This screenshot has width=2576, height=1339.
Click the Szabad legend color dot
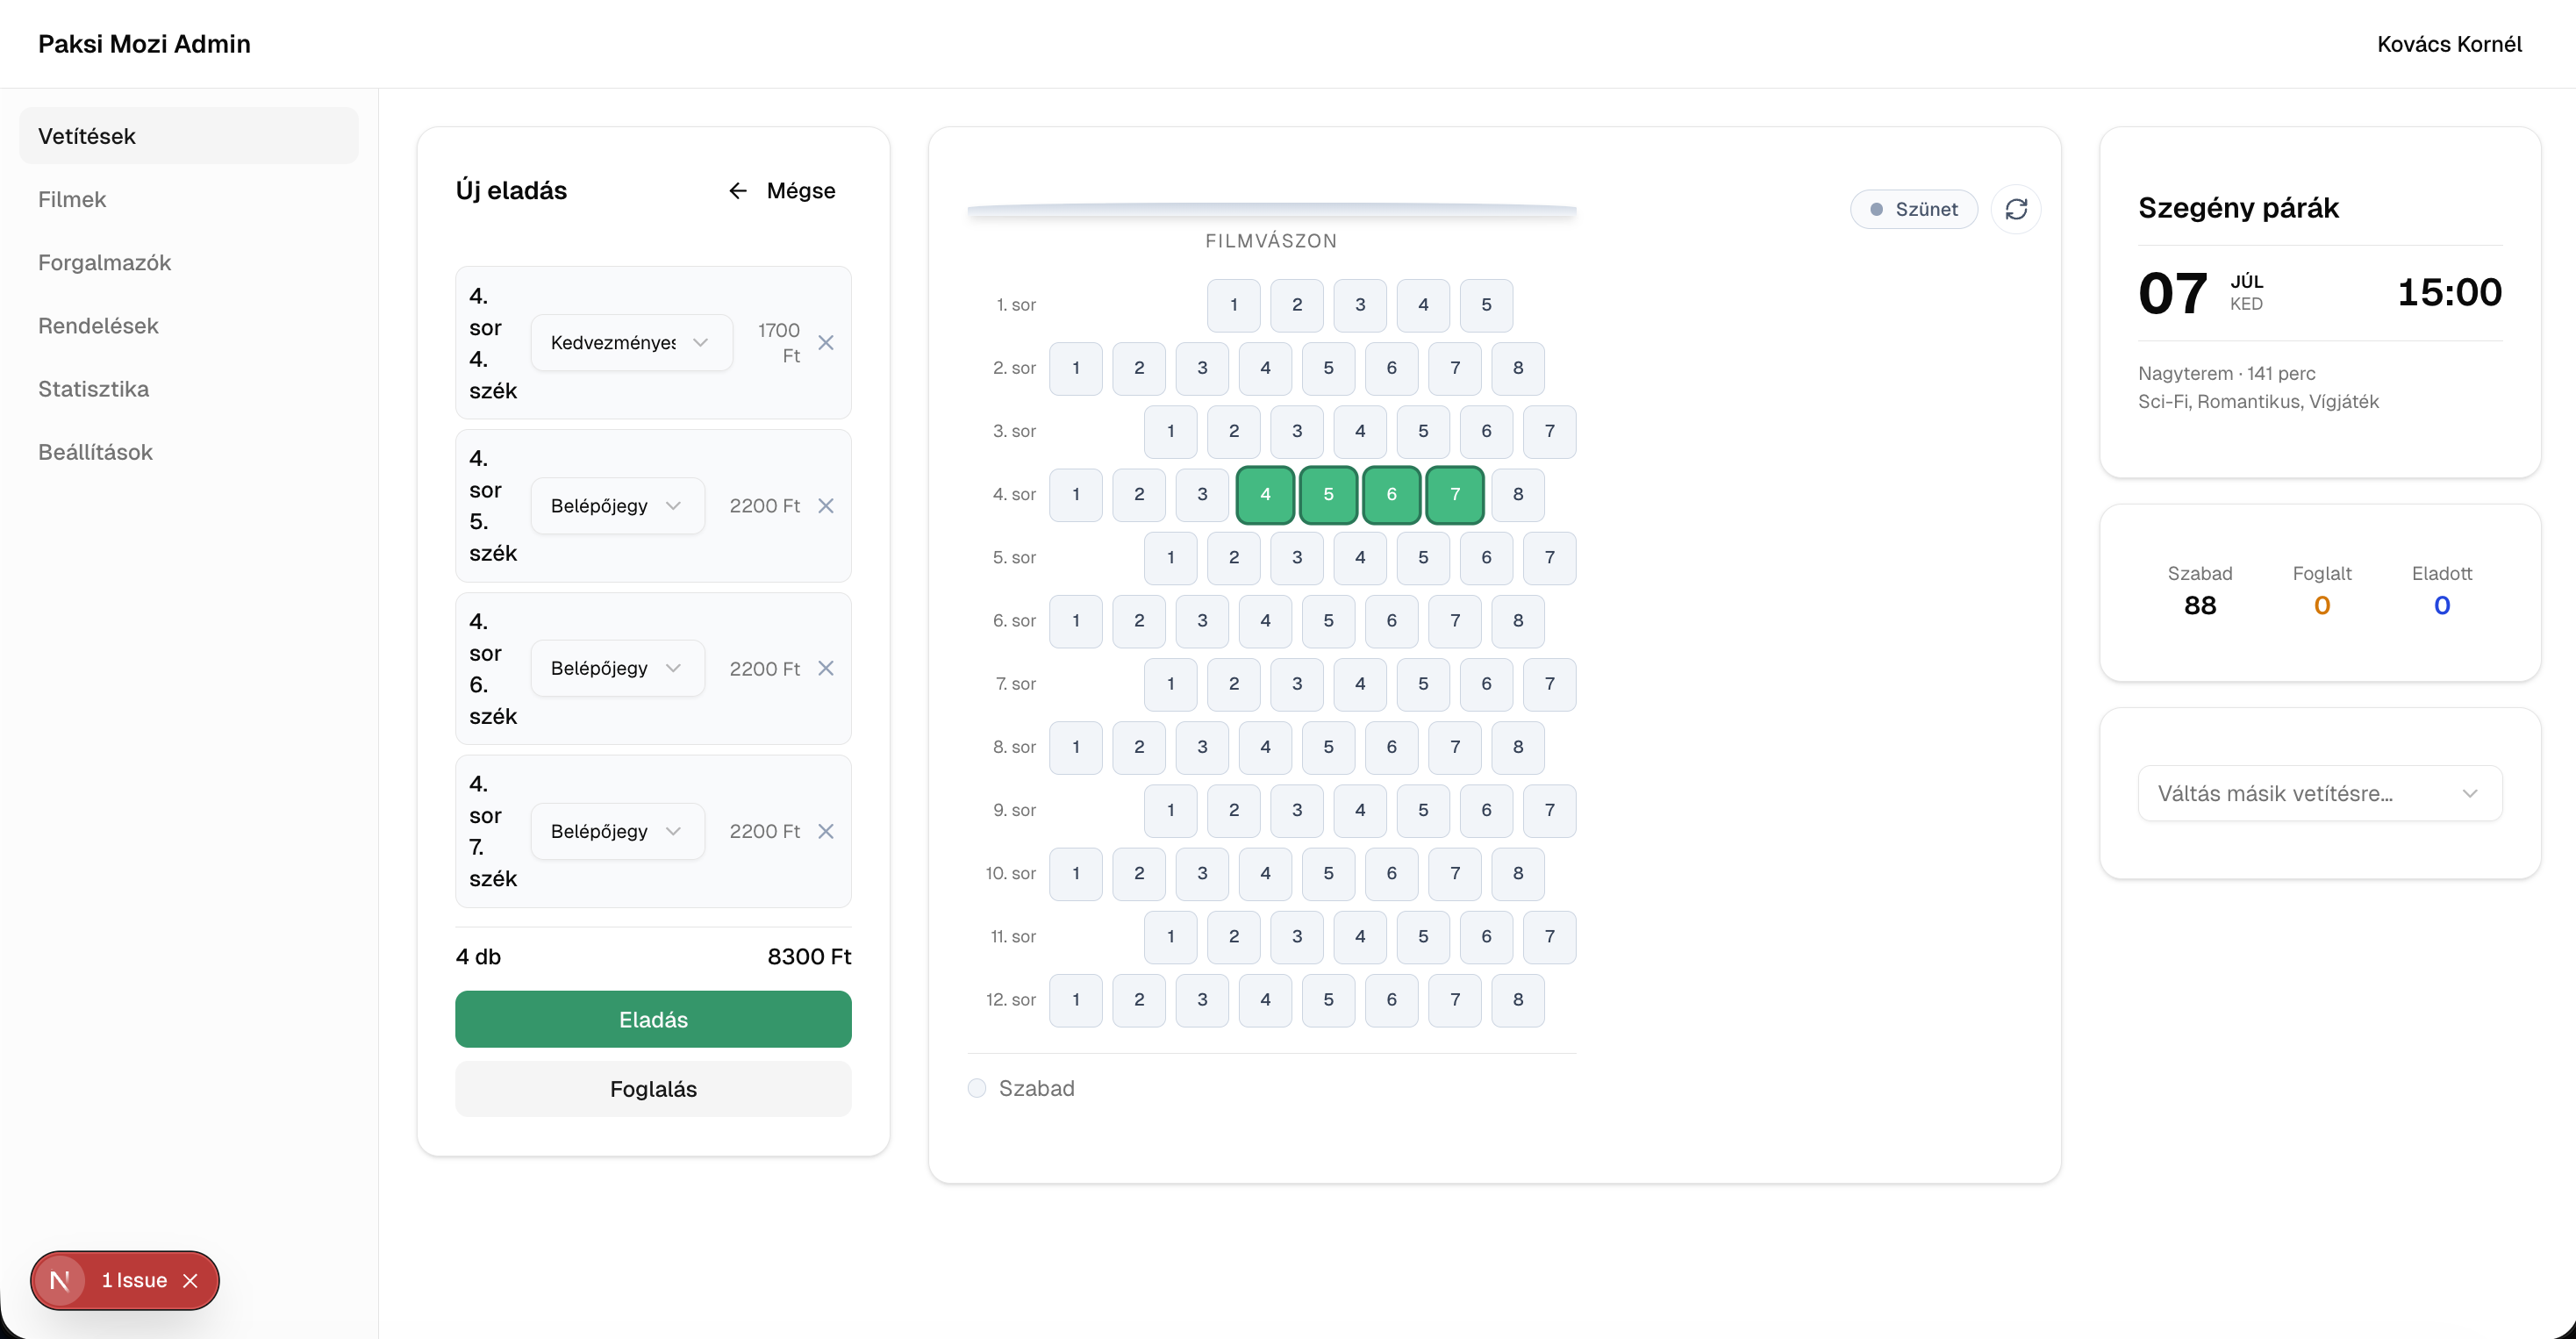pos(977,1088)
